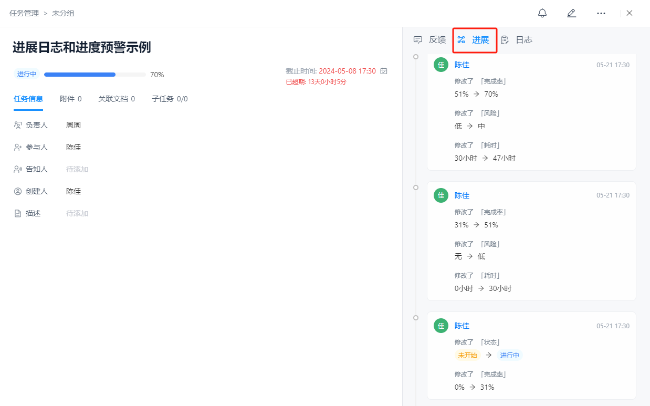Click 任务管理 in the breadcrumb
This screenshot has height=406, width=650.
24,13
